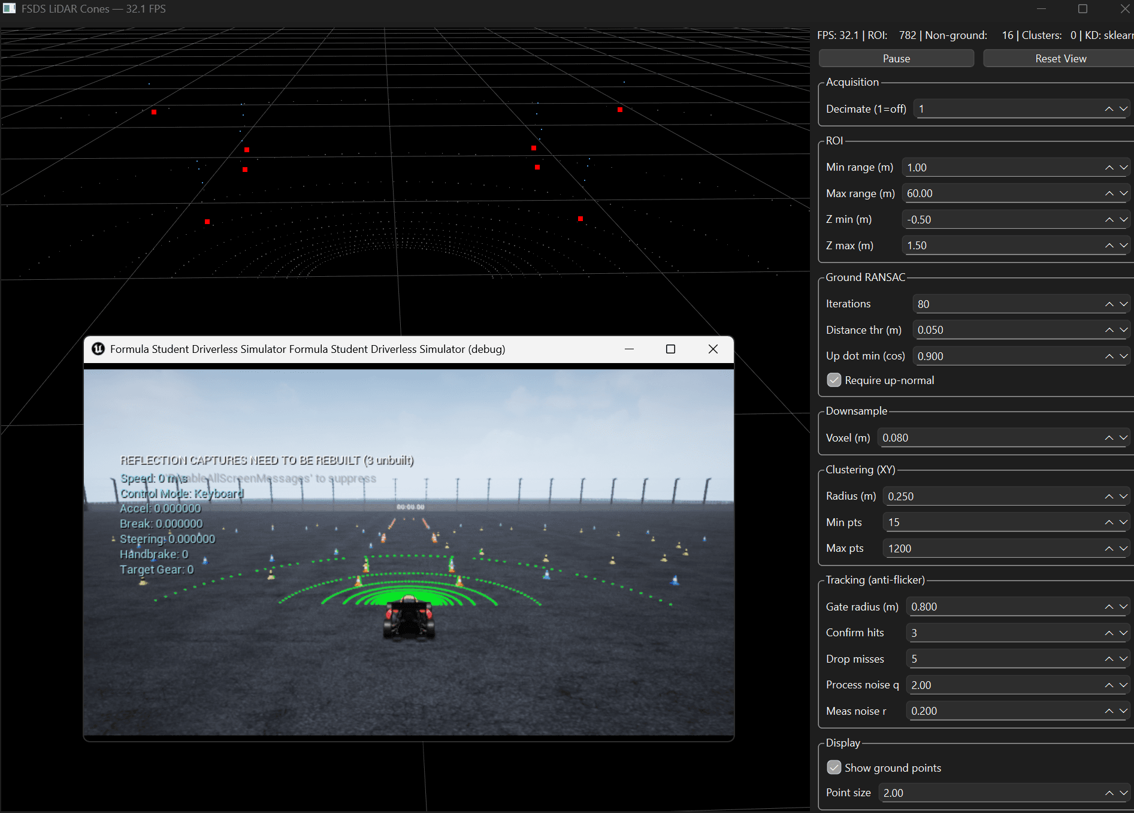Decrease Up dot min (cos) with the down arrow
1134x813 pixels.
1123,356
